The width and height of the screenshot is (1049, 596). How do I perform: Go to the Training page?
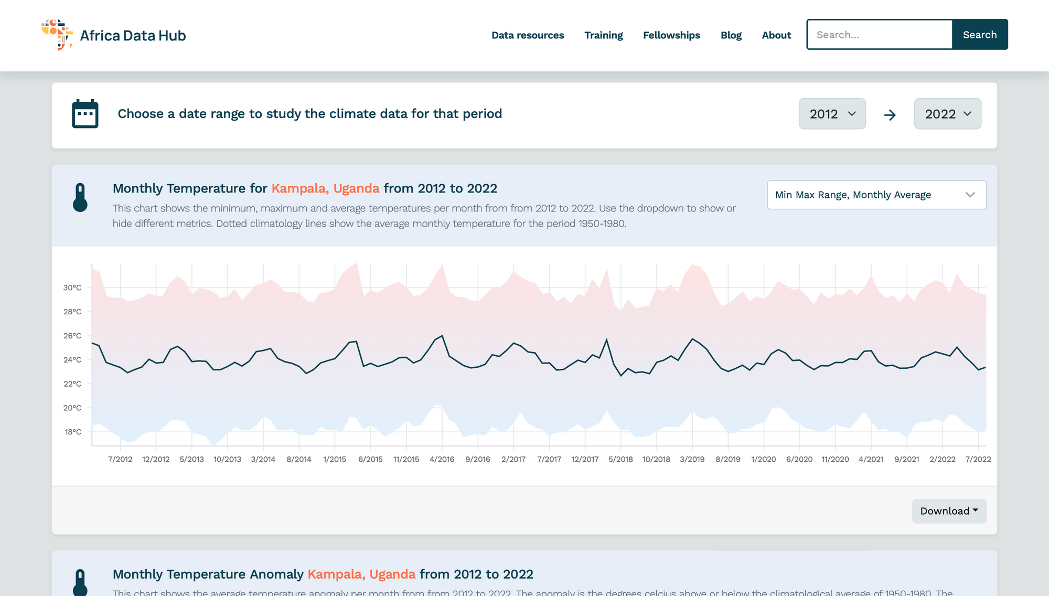pos(604,35)
